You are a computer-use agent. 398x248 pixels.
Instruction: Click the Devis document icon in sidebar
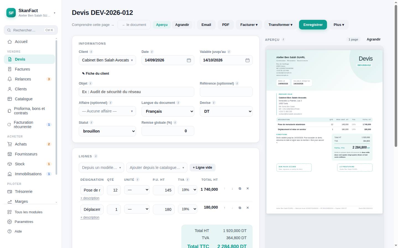(x=10, y=59)
